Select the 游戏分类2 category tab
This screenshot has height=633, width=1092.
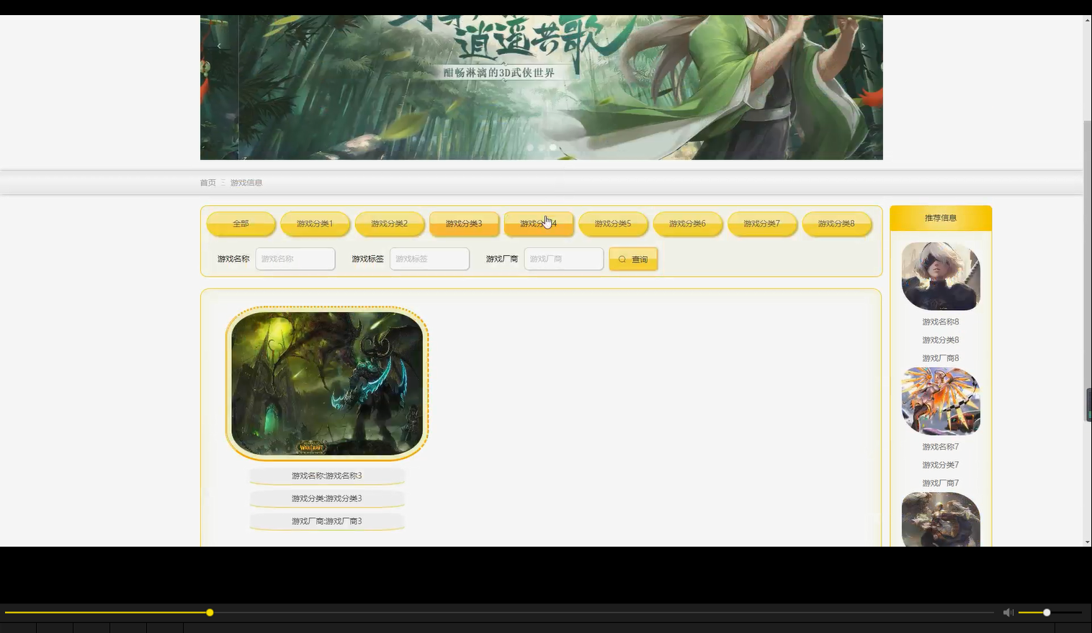(x=390, y=224)
